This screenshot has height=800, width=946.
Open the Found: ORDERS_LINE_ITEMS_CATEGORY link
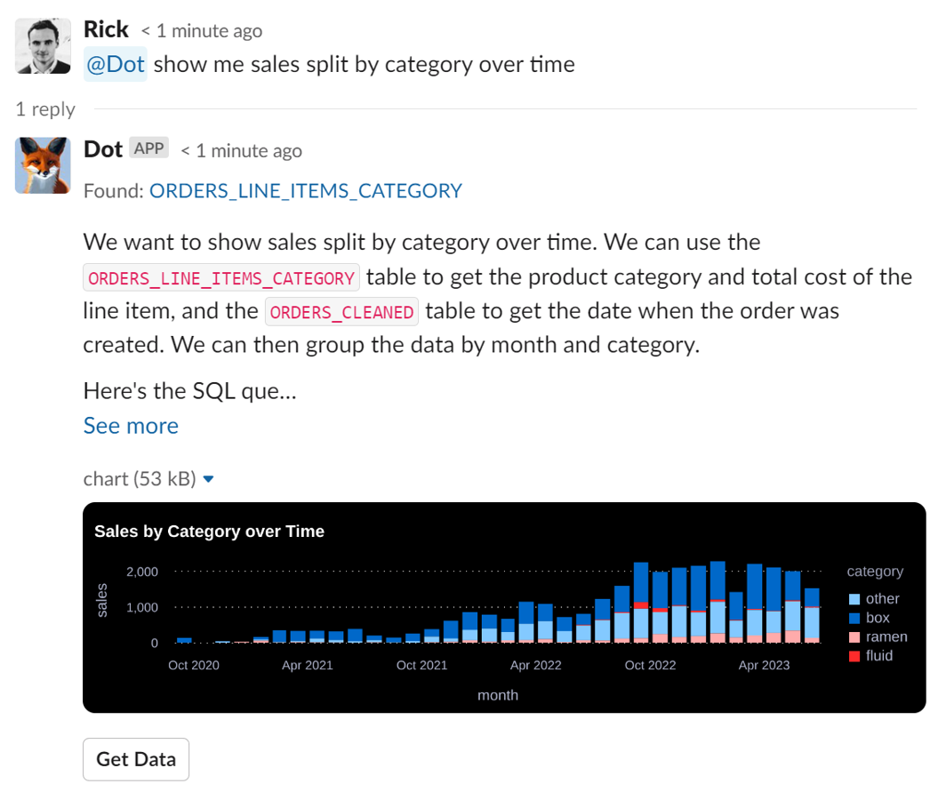pyautogui.click(x=306, y=190)
